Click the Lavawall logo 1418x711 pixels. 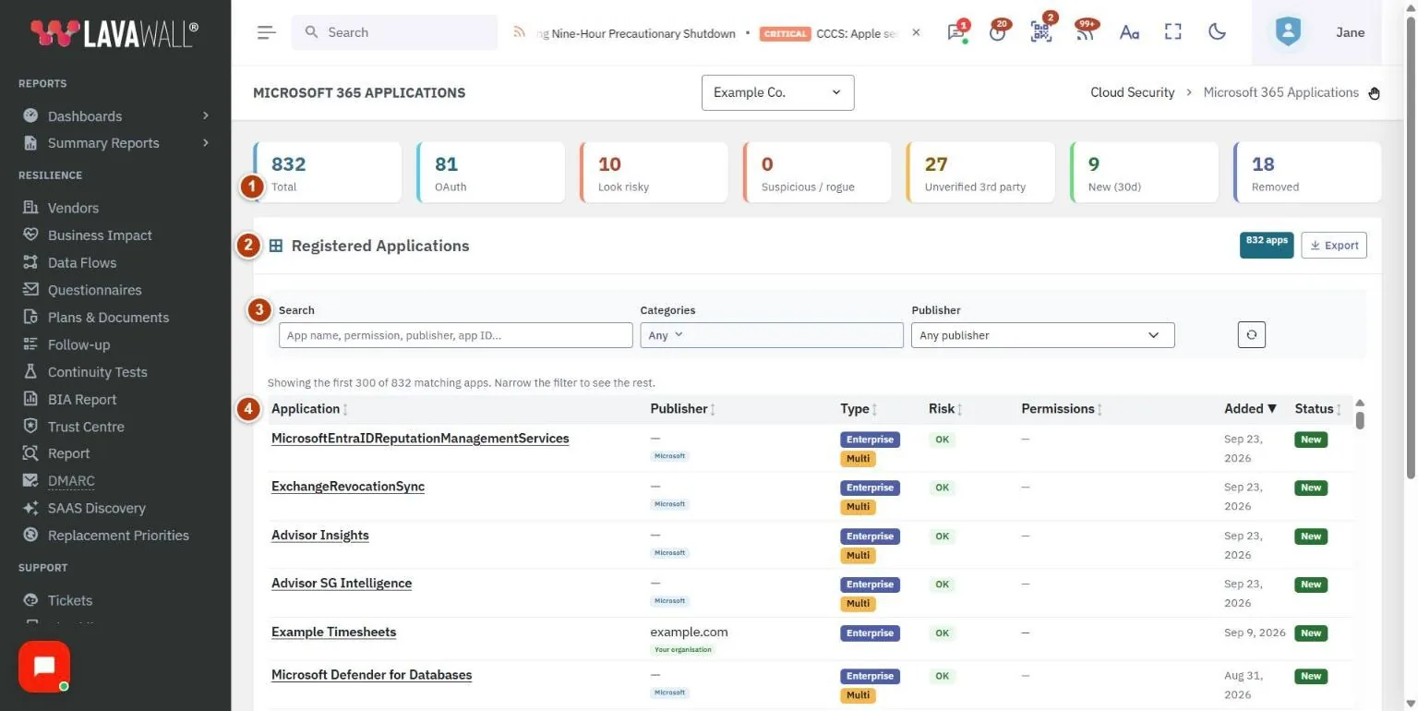pos(114,33)
